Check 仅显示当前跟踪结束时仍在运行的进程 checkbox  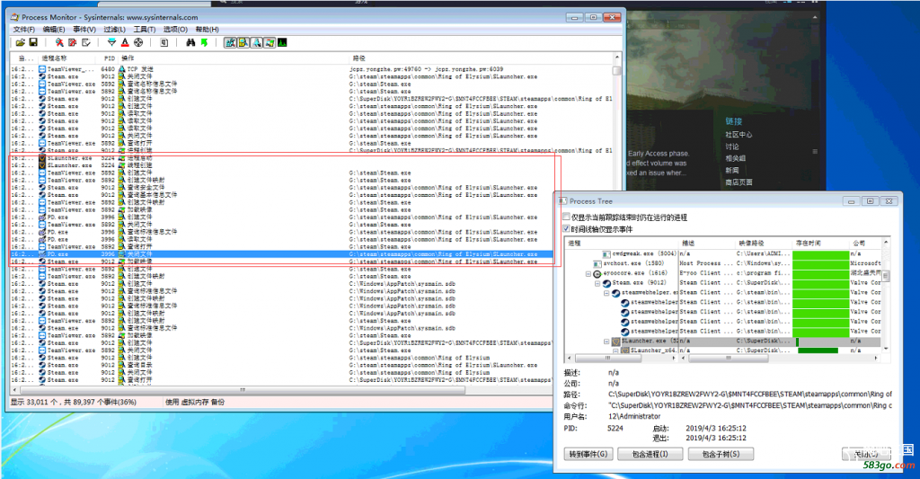pos(566,217)
